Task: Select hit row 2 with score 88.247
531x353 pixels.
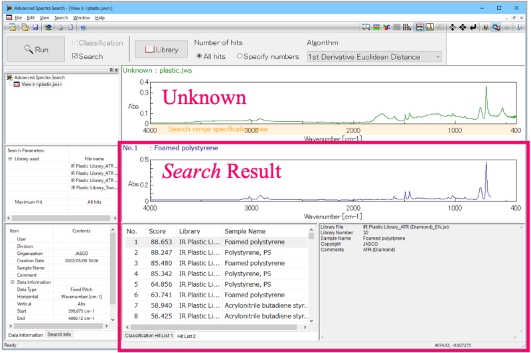Action: point(217,252)
